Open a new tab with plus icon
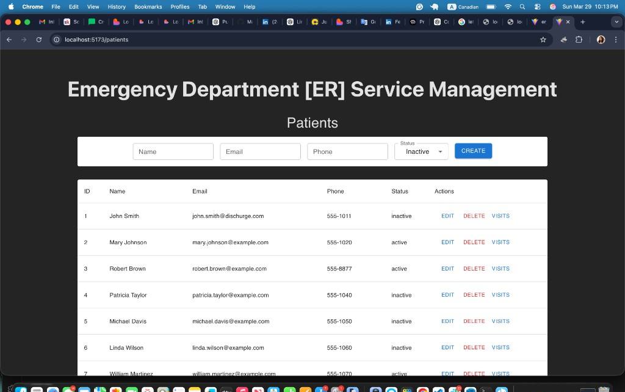Screen dimensions: 625x392 tap(583, 22)
